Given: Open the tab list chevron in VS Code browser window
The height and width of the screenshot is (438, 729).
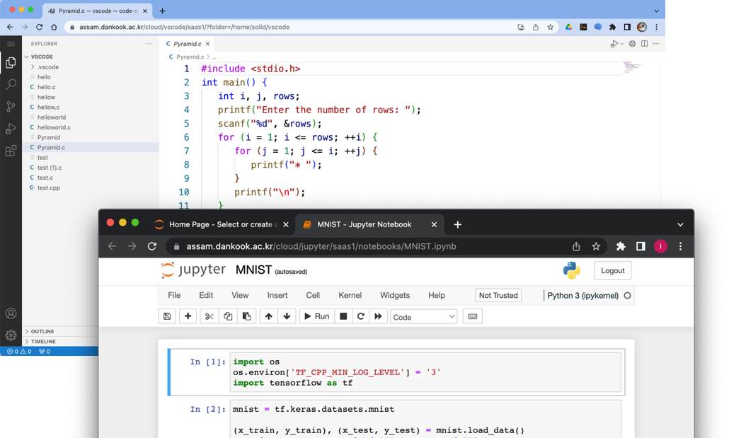Looking at the screenshot, I should point(657,11).
